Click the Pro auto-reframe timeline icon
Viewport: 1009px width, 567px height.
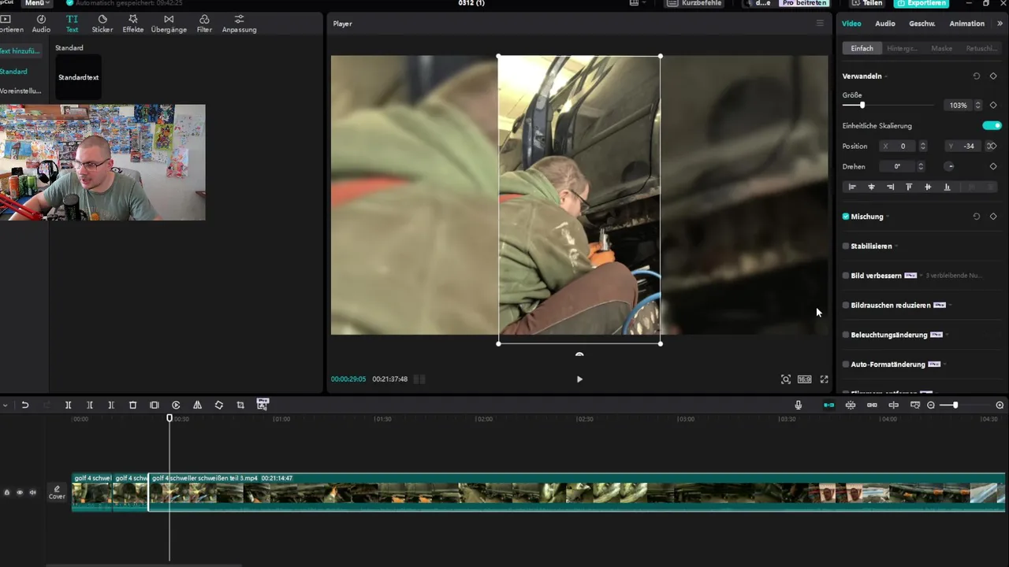point(262,404)
